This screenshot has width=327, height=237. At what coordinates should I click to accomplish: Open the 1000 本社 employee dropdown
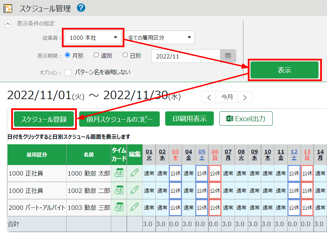[93, 38]
